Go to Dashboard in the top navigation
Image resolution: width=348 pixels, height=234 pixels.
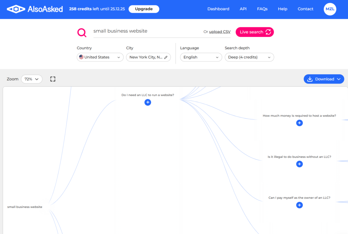(x=218, y=9)
